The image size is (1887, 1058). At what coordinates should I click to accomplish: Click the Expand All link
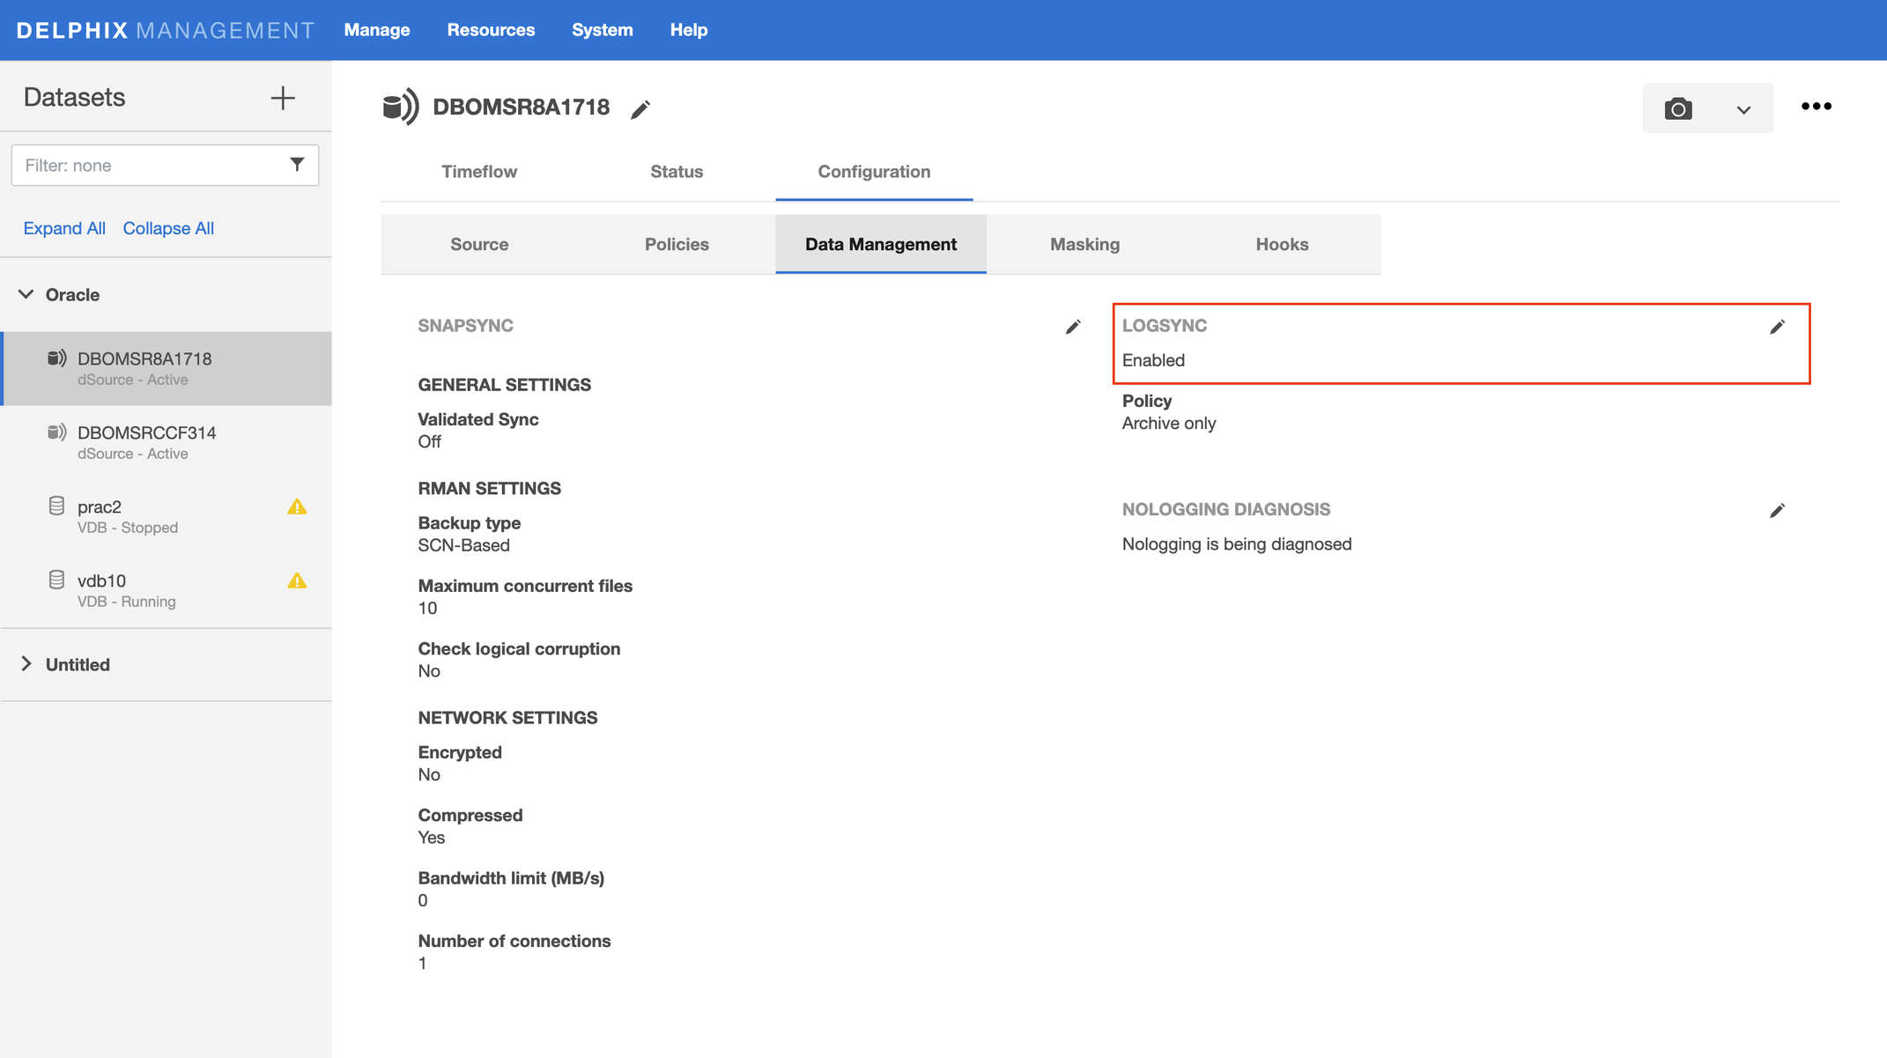click(x=64, y=228)
